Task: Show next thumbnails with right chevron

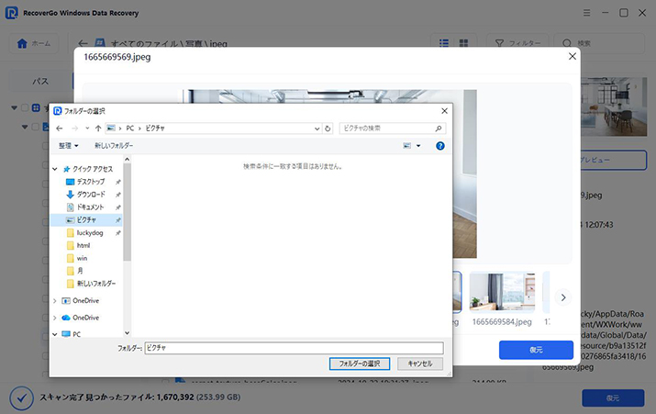Action: (x=563, y=297)
